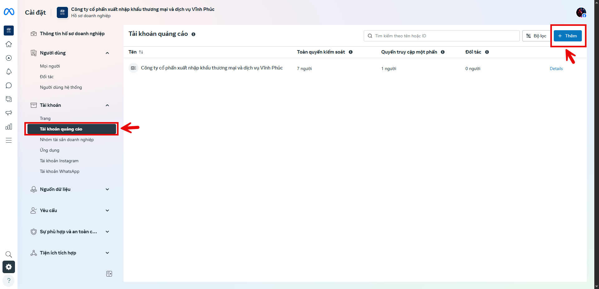This screenshot has width=599, height=289.
Task: Expand the Tiện ích tích hợp section
Action: (107, 253)
